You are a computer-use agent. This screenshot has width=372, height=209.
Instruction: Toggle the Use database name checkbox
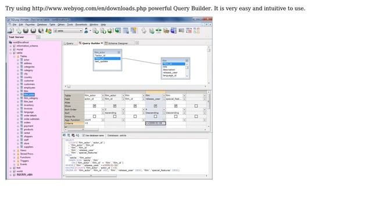[x=84, y=135]
